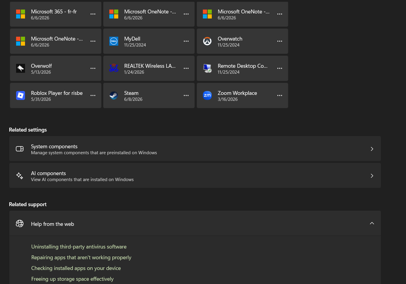Click the System components icon
The width and height of the screenshot is (406, 284).
click(20, 149)
